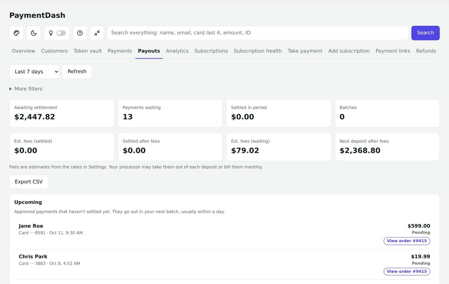Select the Payouts tab
The height and width of the screenshot is (284, 449).
tap(149, 51)
